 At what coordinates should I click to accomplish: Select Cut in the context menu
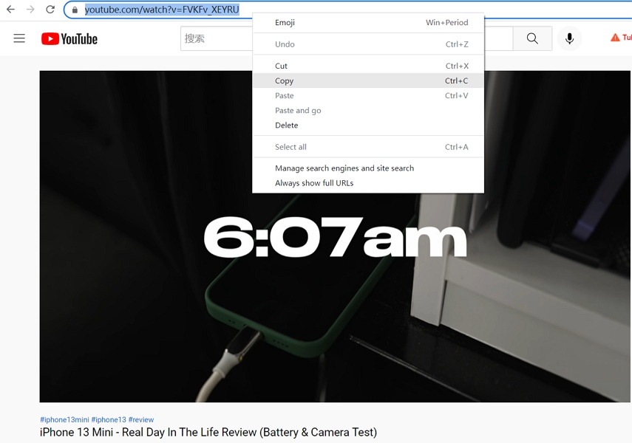point(368,66)
